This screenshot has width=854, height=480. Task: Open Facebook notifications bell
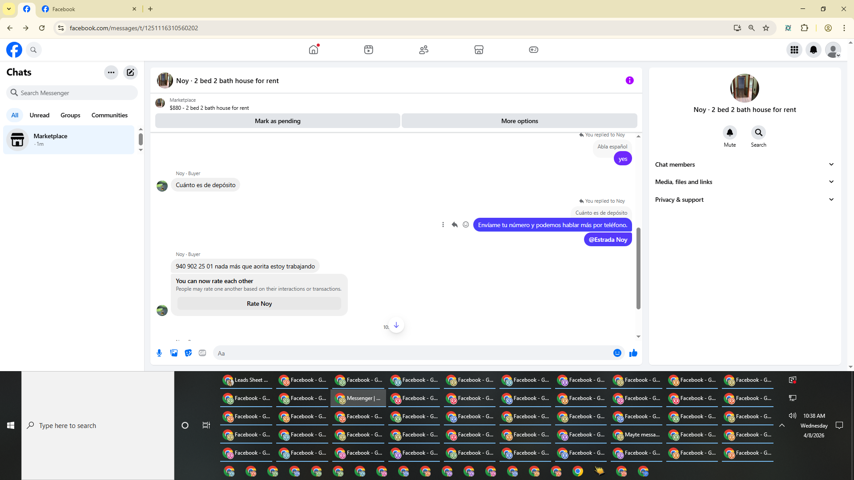point(814,50)
